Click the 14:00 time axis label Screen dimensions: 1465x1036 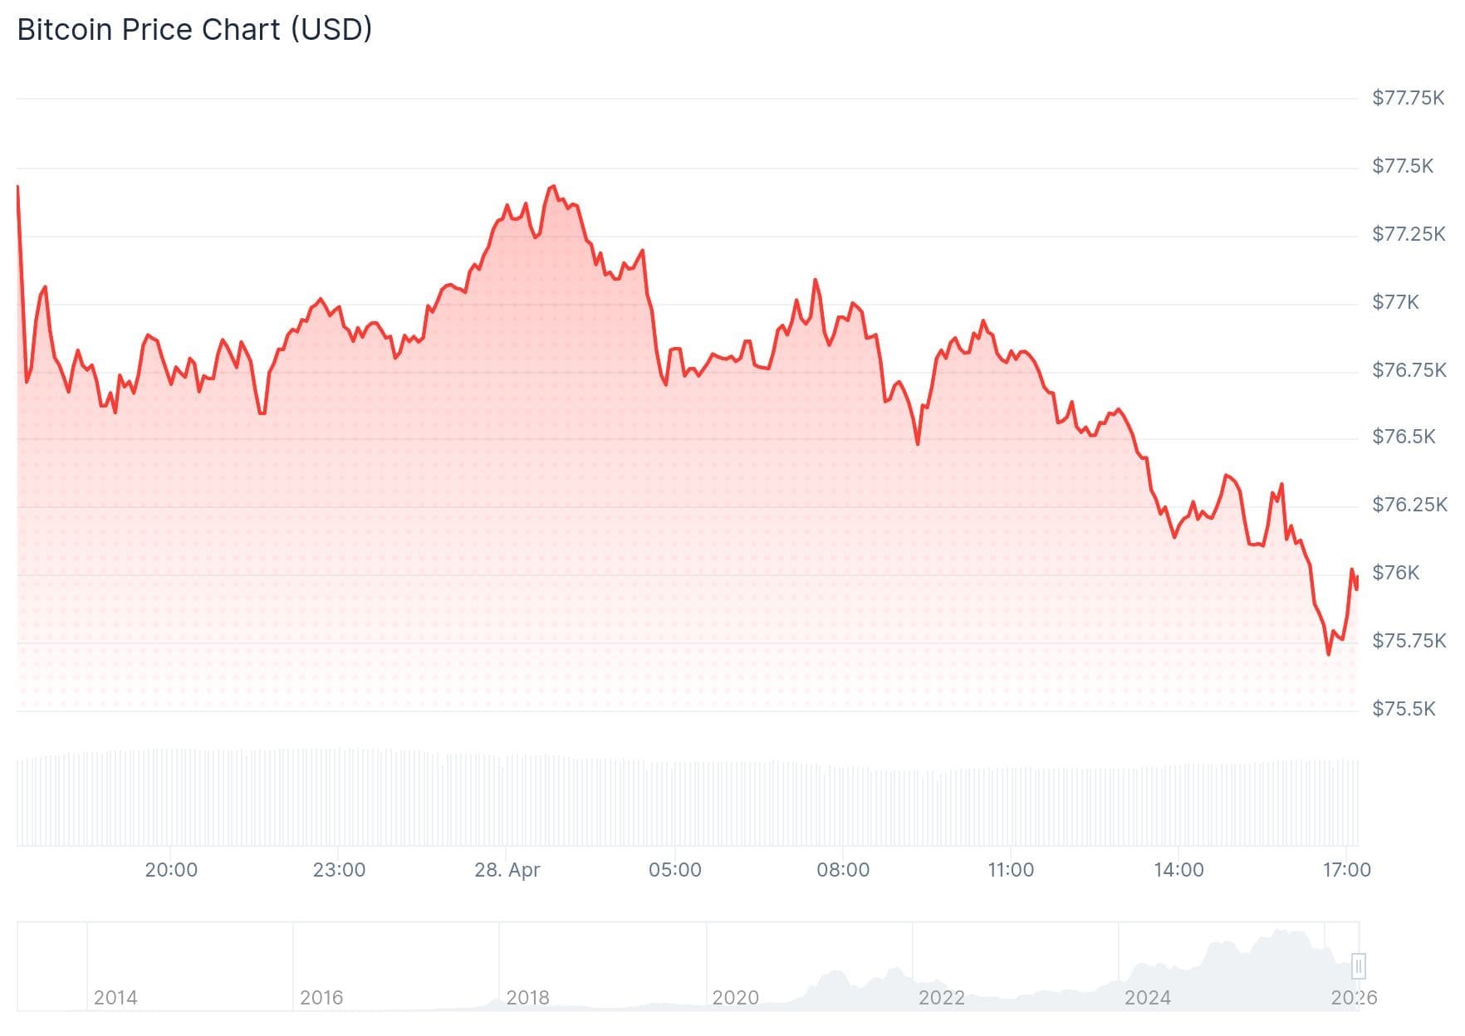[x=1178, y=870]
